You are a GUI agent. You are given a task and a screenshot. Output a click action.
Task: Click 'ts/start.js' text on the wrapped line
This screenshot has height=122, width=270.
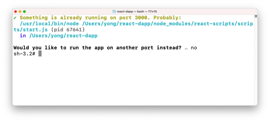31,30
